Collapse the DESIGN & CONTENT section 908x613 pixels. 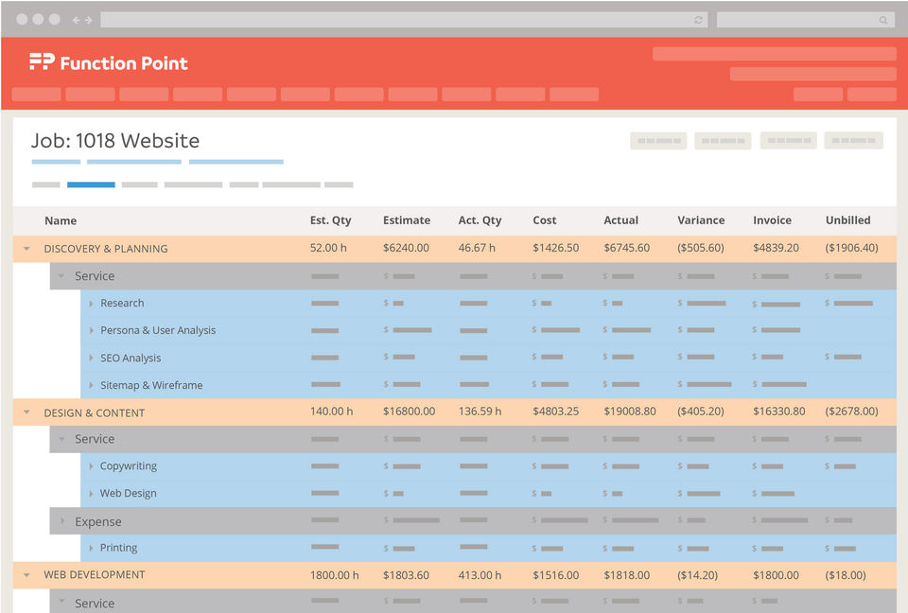tap(26, 412)
